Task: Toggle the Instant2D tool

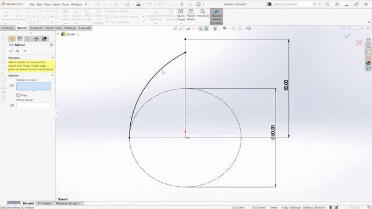Action: click(203, 13)
